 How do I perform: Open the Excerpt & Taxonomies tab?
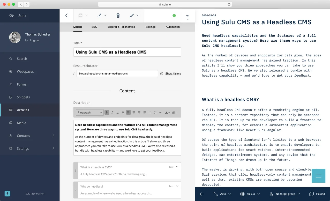[121, 27]
